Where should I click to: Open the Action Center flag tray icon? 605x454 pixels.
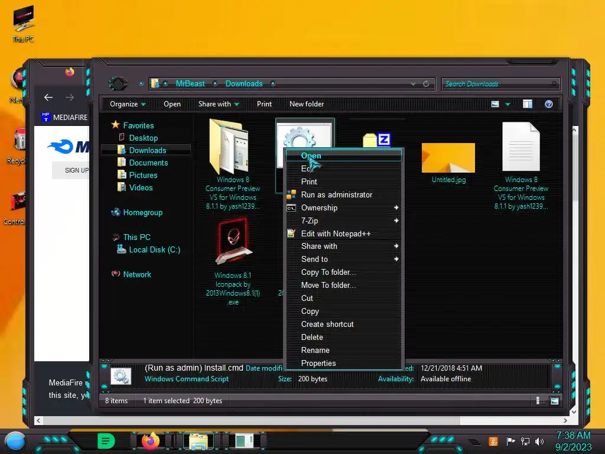(x=510, y=441)
